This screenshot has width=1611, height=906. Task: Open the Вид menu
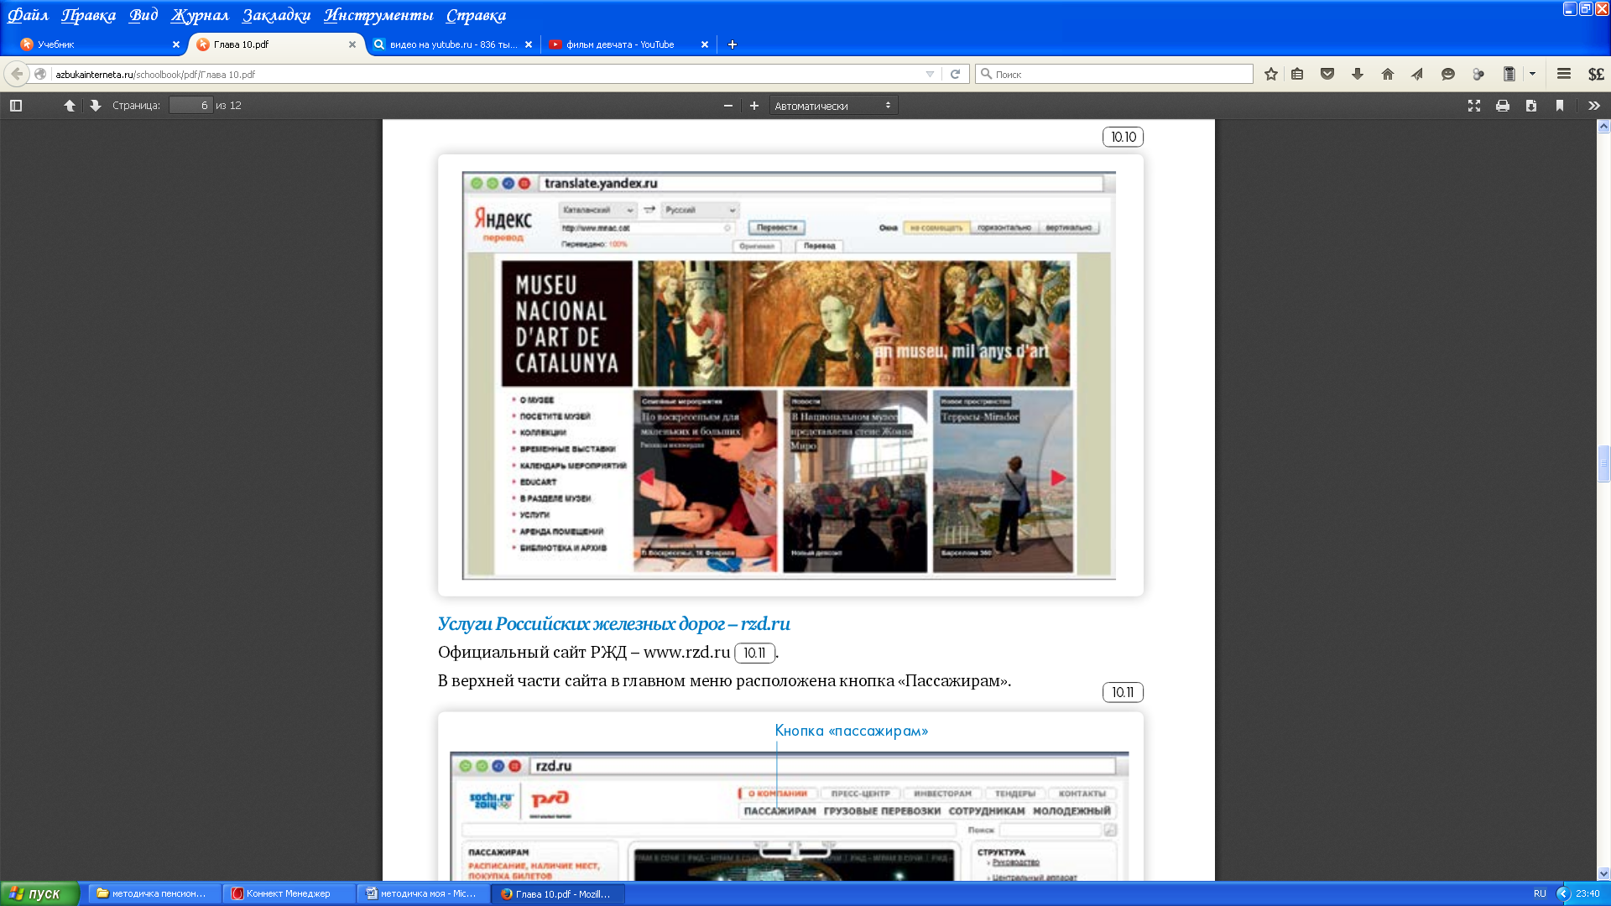click(x=143, y=15)
